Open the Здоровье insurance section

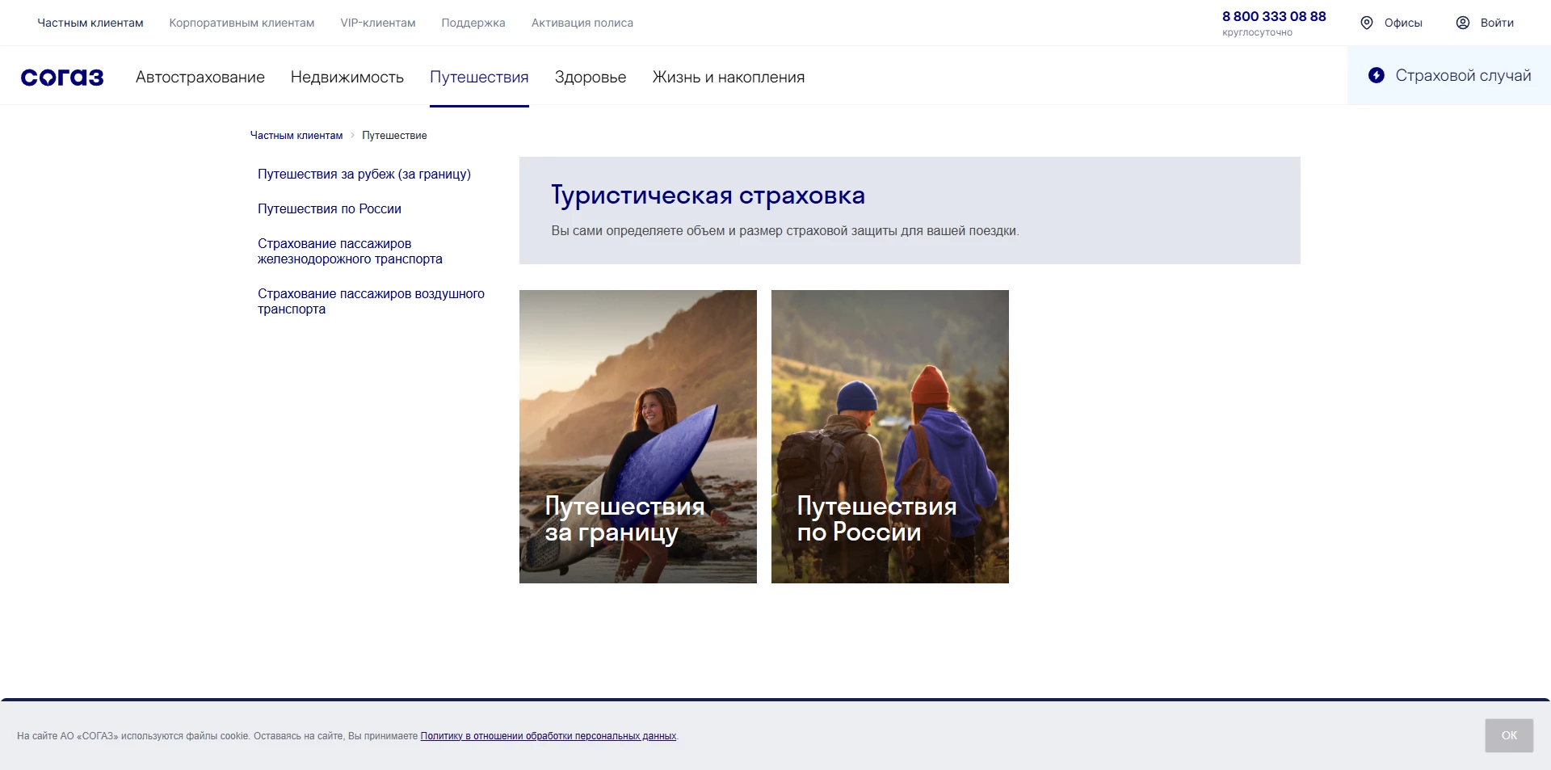click(x=591, y=77)
